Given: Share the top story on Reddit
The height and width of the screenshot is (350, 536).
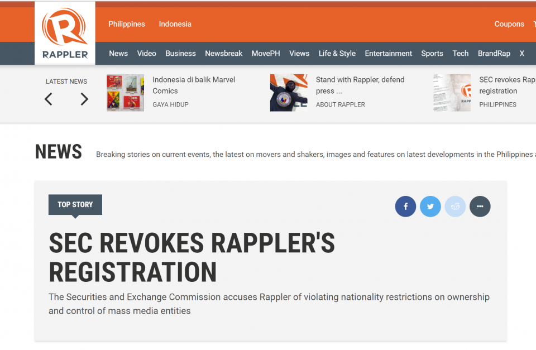Looking at the screenshot, I should (x=455, y=207).
